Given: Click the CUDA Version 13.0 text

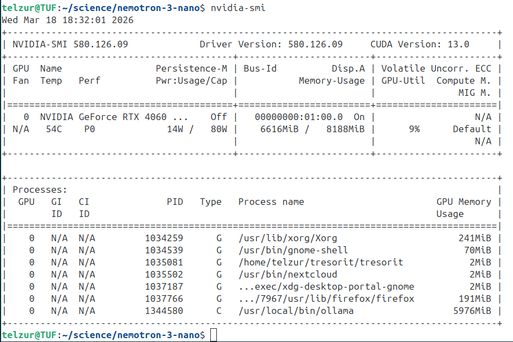Looking at the screenshot, I should point(419,44).
